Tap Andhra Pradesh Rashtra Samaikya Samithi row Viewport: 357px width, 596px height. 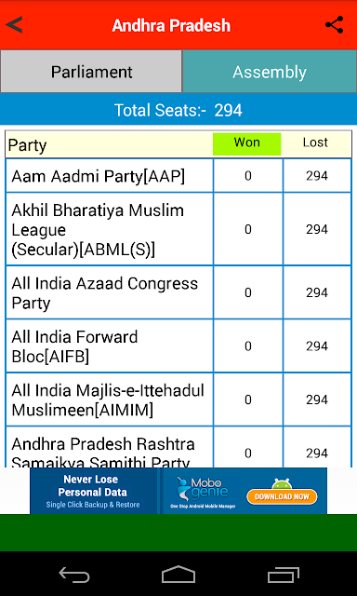(178, 447)
